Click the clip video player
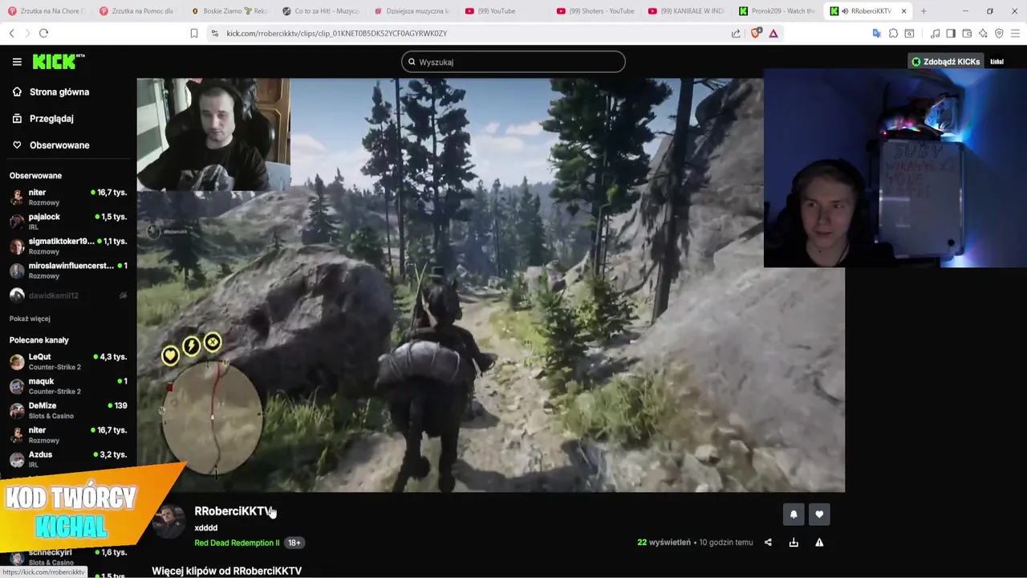Image resolution: width=1027 pixels, height=578 pixels. 490,285
